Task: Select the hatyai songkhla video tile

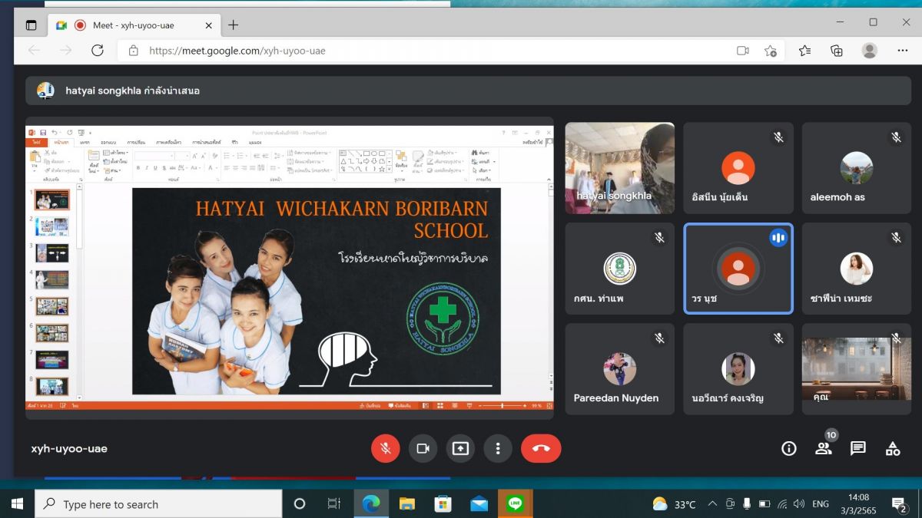Action: 619,168
